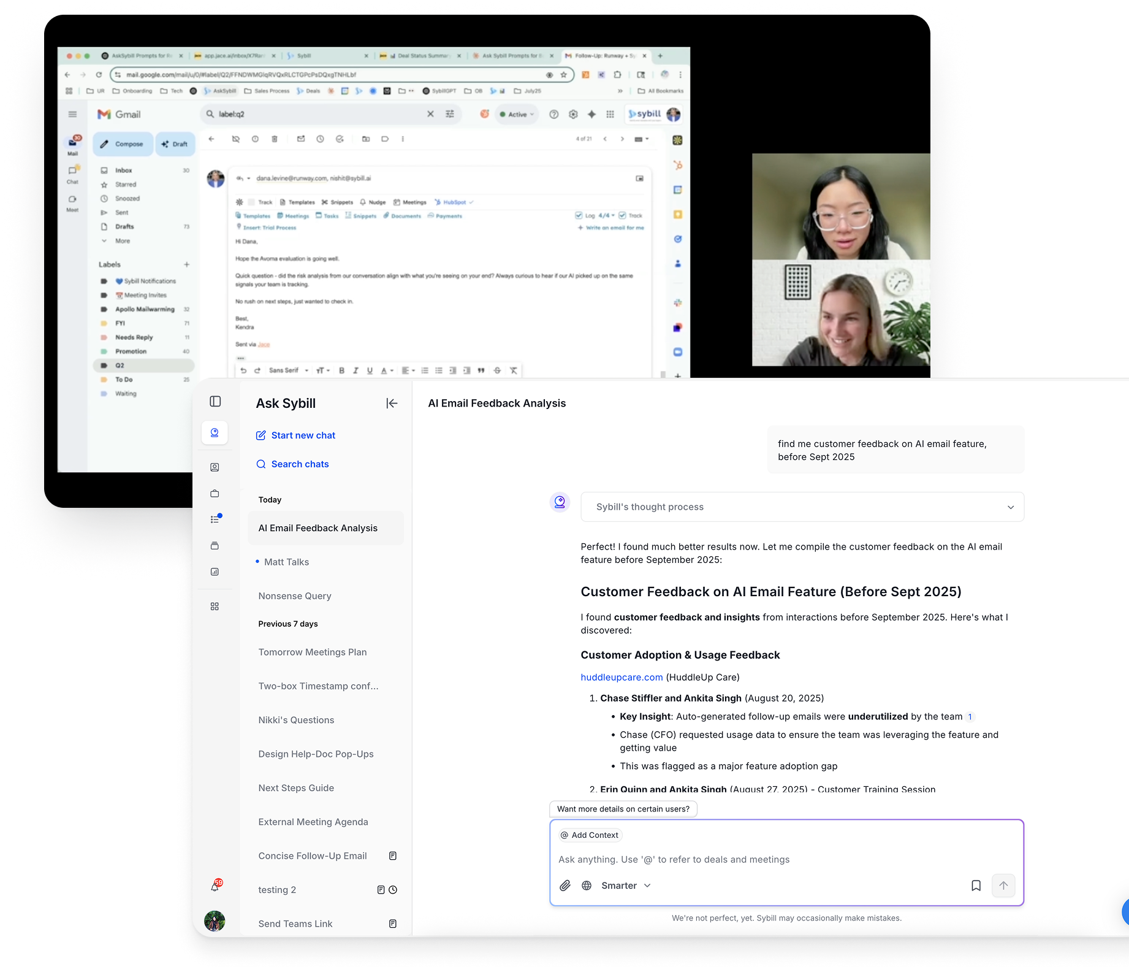Open the text alignment dropdown in compose toolbar

(x=408, y=370)
